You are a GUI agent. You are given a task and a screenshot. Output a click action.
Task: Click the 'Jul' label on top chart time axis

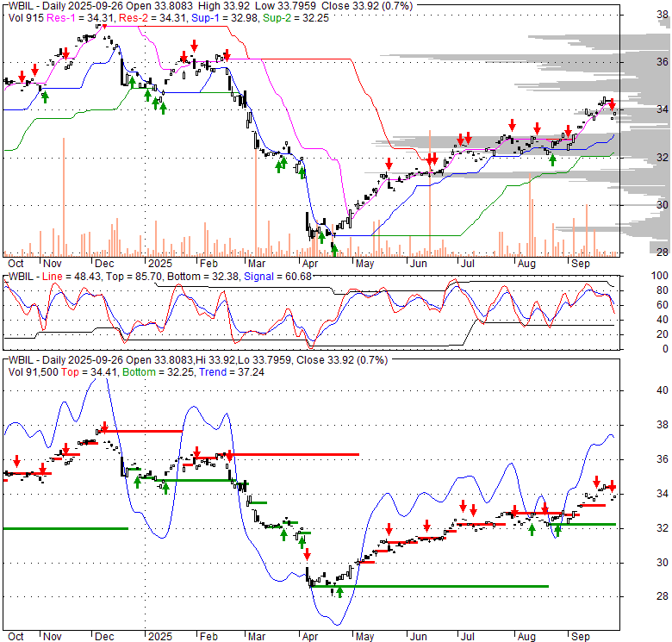click(467, 264)
